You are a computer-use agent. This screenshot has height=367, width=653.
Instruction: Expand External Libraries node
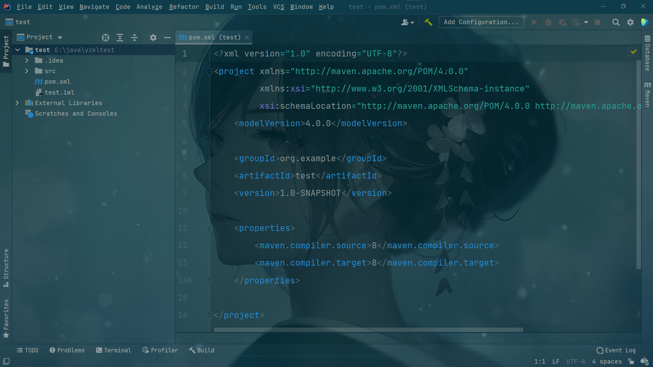(17, 103)
